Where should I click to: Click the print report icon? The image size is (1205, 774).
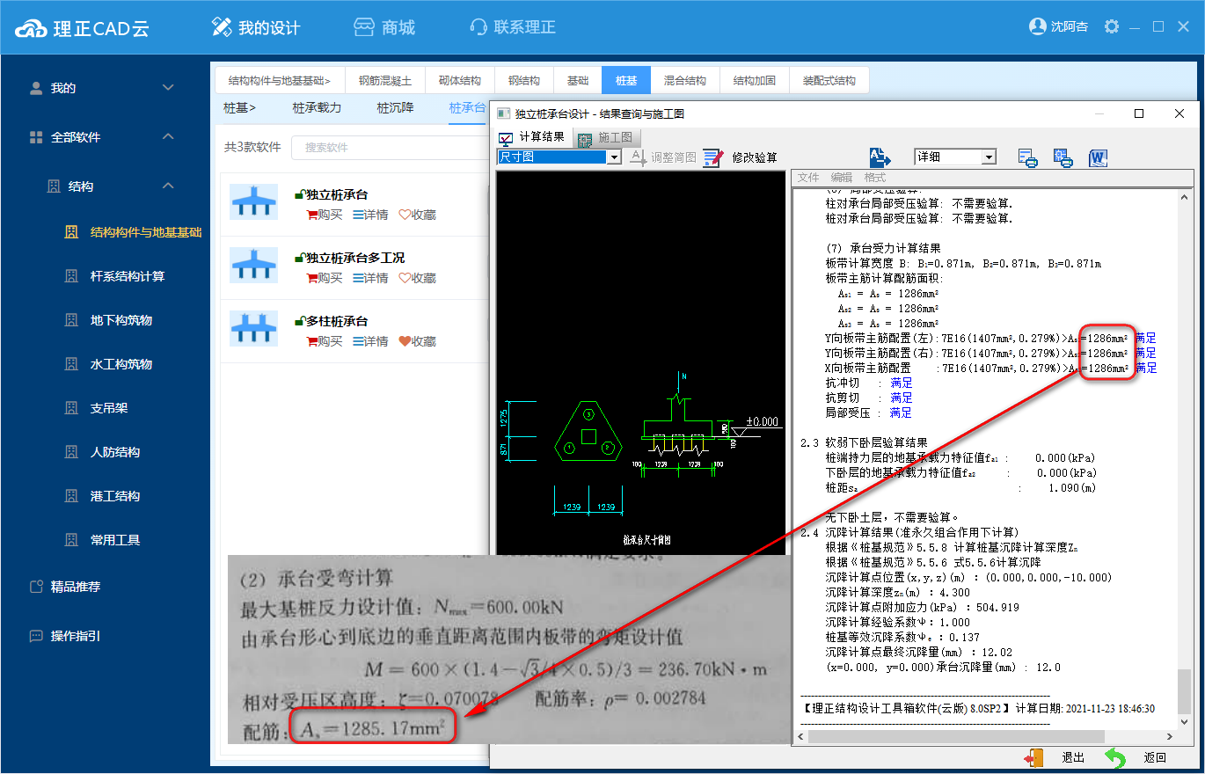coord(1027,157)
